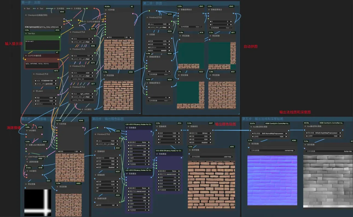Collapse the 空Latent node with its dot
The image size is (353, 217).
click(x=34, y=91)
